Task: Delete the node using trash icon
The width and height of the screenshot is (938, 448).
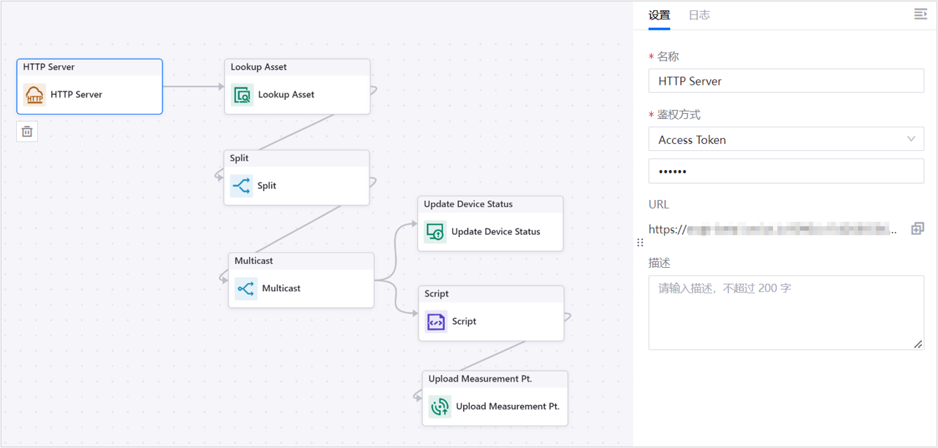Action: pyautogui.click(x=27, y=131)
